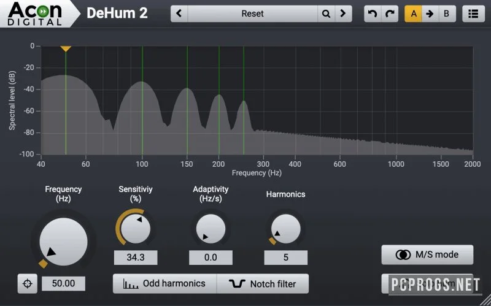Image resolution: width=491 pixels, height=306 pixels.
Task: Go to the previous preset arrow
Action: (179, 13)
